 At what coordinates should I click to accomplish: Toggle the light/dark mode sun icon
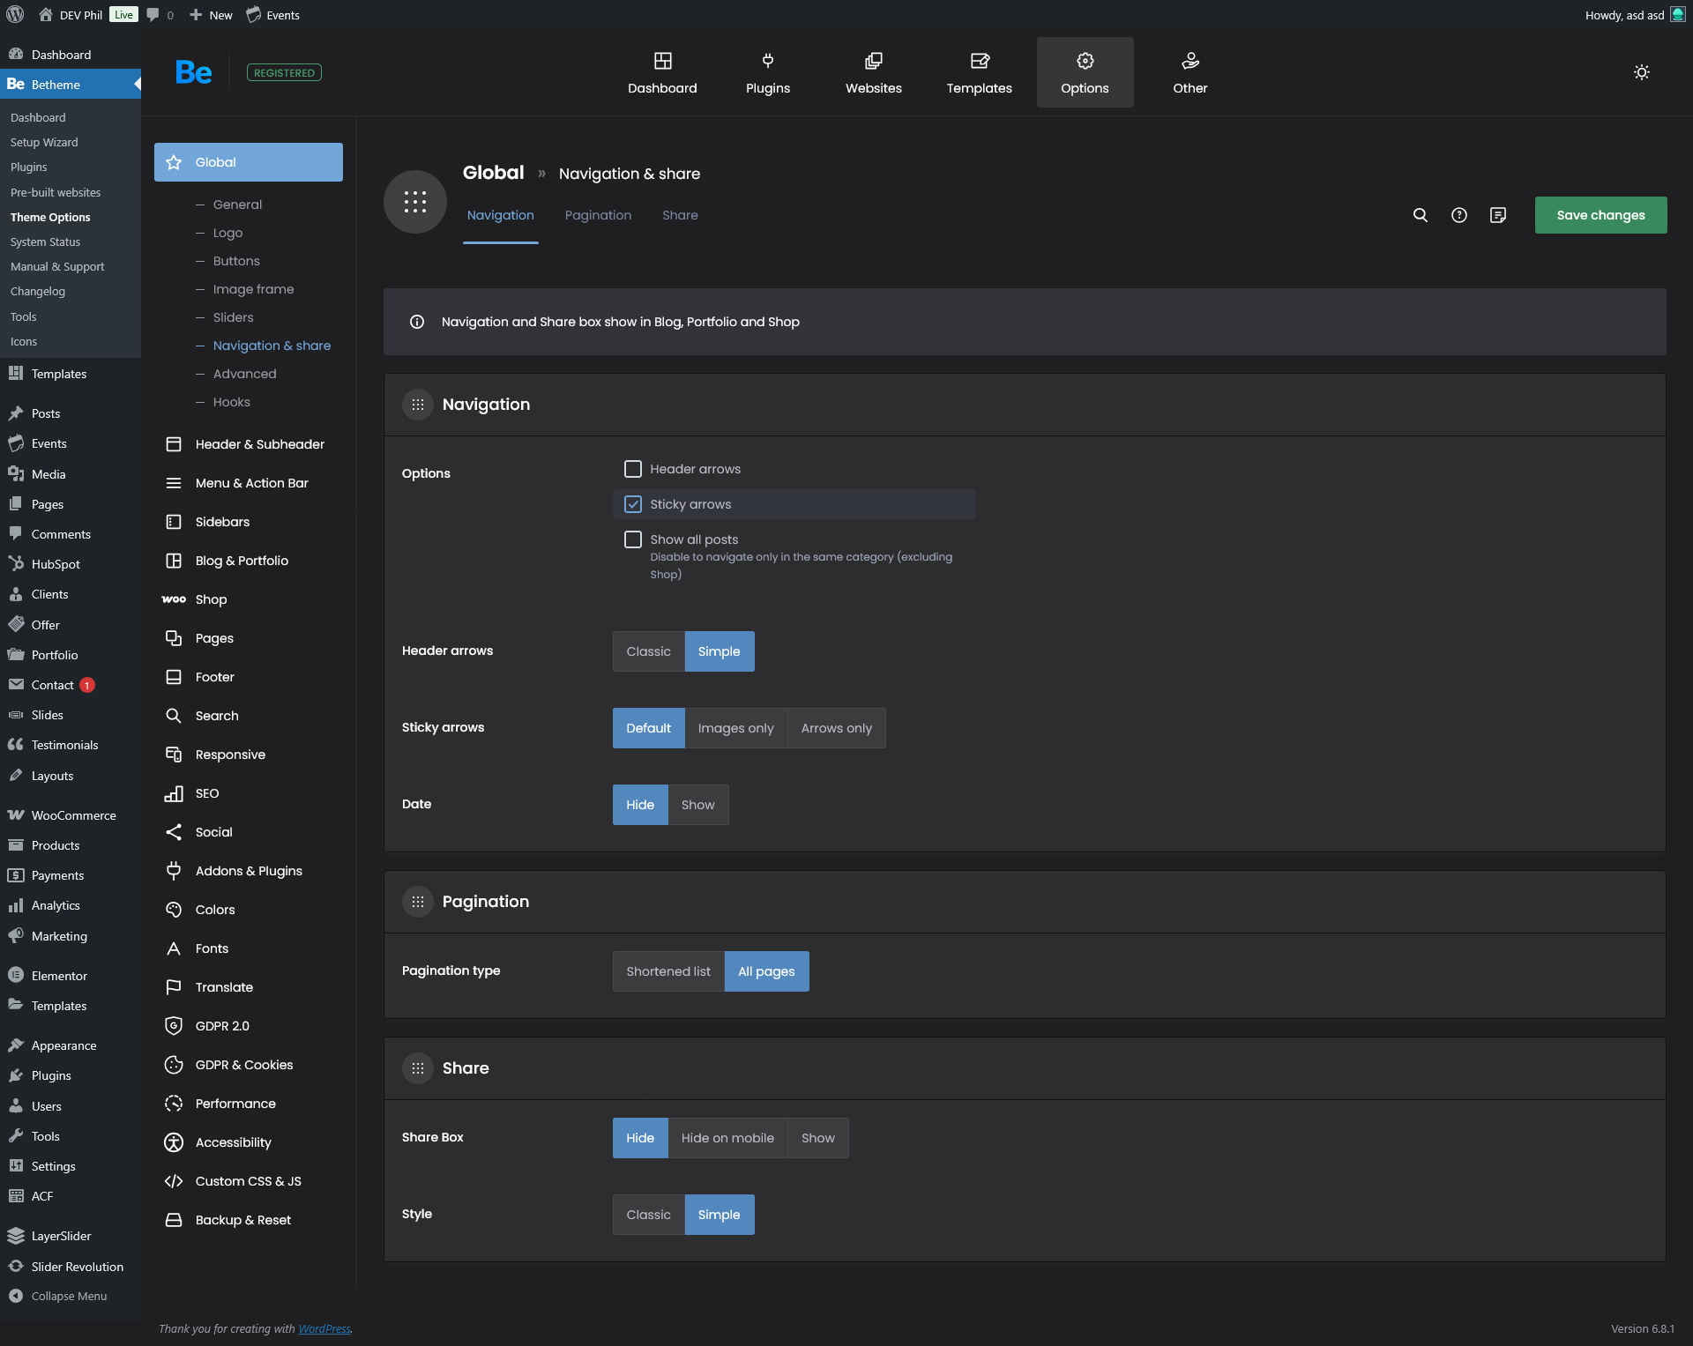coord(1641,72)
